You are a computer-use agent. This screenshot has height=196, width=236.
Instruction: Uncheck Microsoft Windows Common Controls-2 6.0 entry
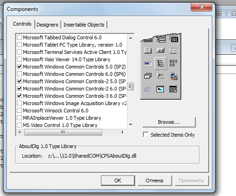pos(19,89)
